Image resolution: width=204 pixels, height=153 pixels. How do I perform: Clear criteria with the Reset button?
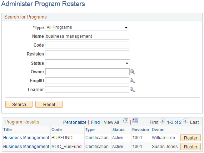pos(49,104)
